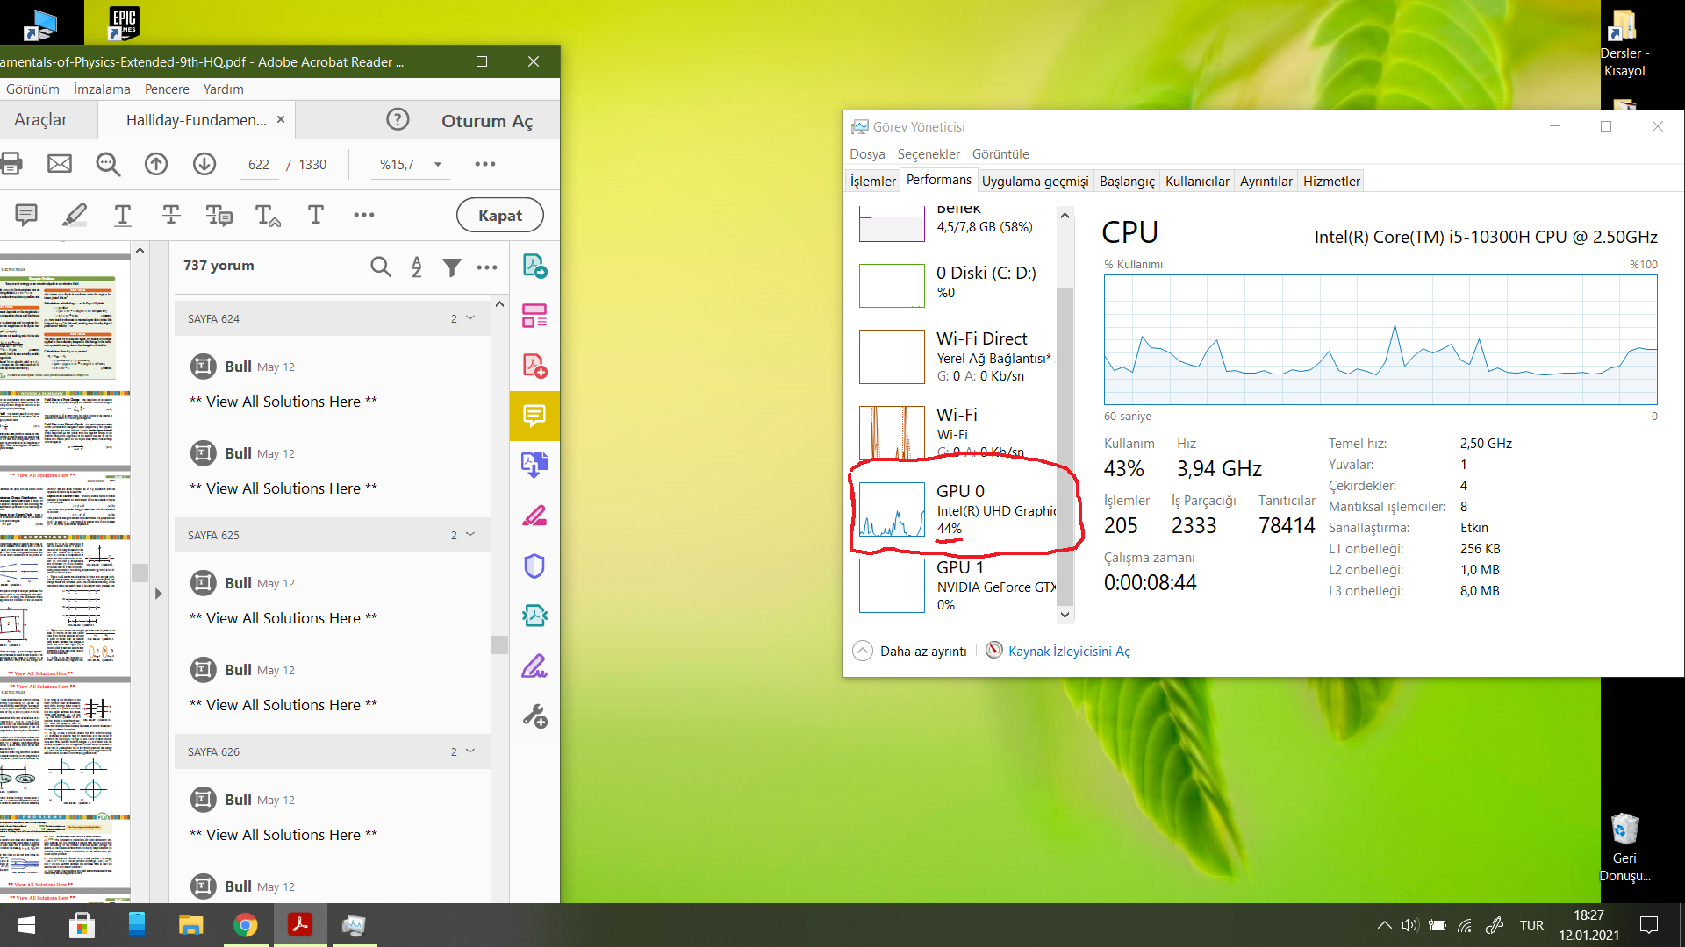Collapse the SAYFA 625 comment group

[x=470, y=535]
